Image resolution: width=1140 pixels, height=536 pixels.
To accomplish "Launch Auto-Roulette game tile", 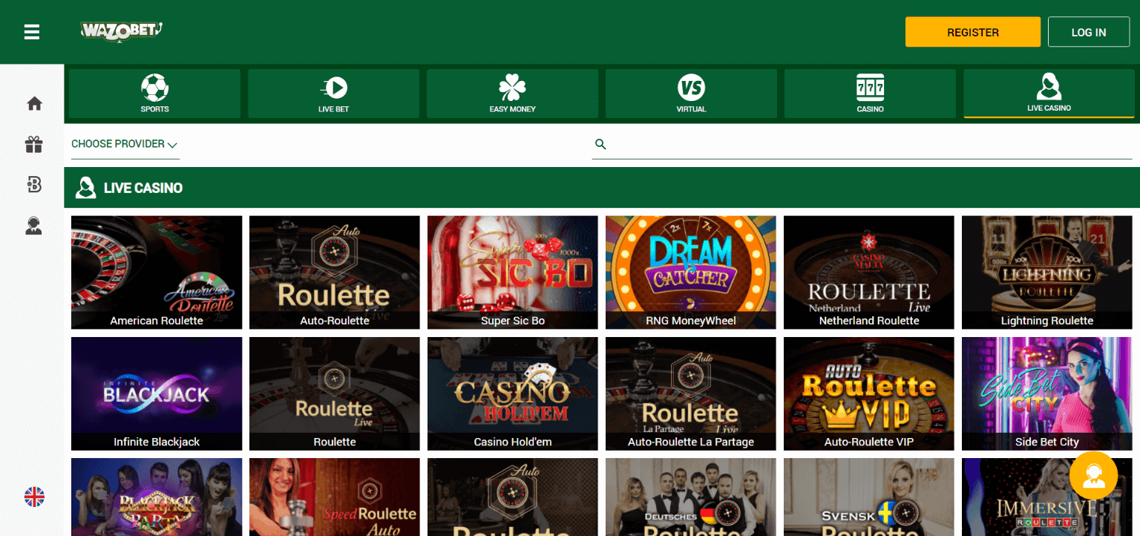I will [335, 272].
